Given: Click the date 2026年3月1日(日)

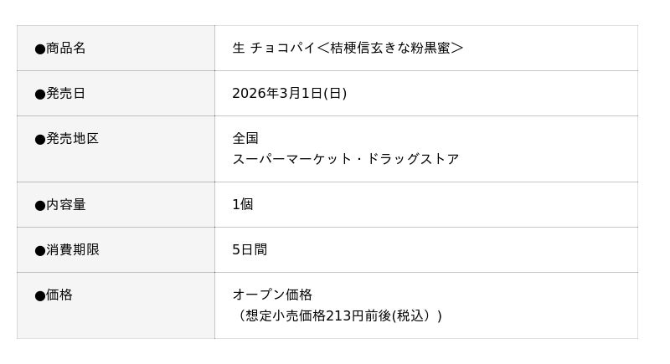Looking at the screenshot, I should point(289,94).
